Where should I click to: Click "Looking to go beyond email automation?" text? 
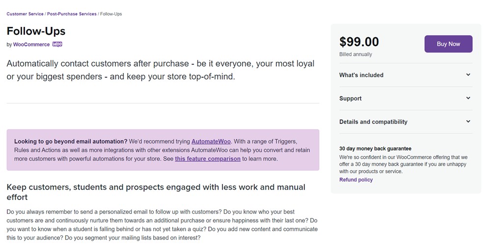71,141
